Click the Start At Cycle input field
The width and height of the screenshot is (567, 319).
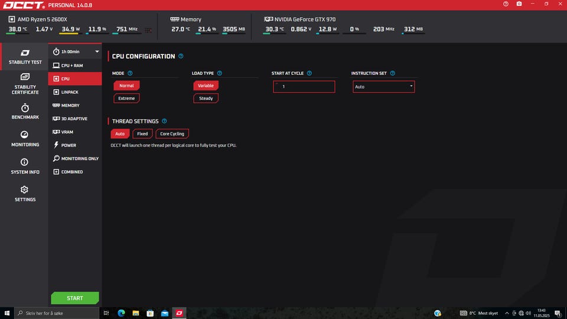click(x=304, y=87)
